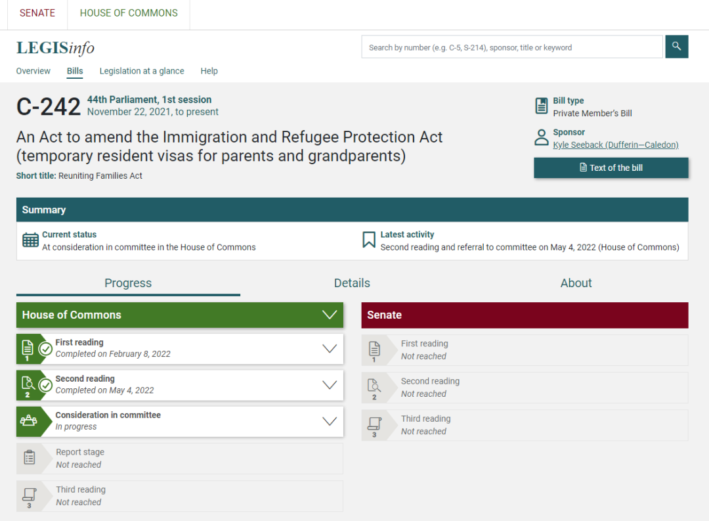Click 'At consideration in committee' status text

tap(149, 247)
